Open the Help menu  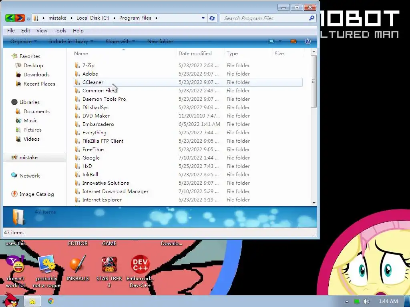(x=78, y=31)
